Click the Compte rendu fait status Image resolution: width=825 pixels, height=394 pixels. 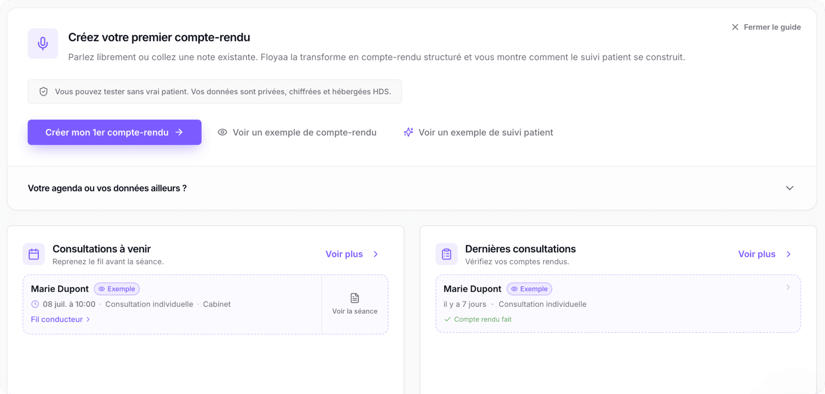[478, 319]
